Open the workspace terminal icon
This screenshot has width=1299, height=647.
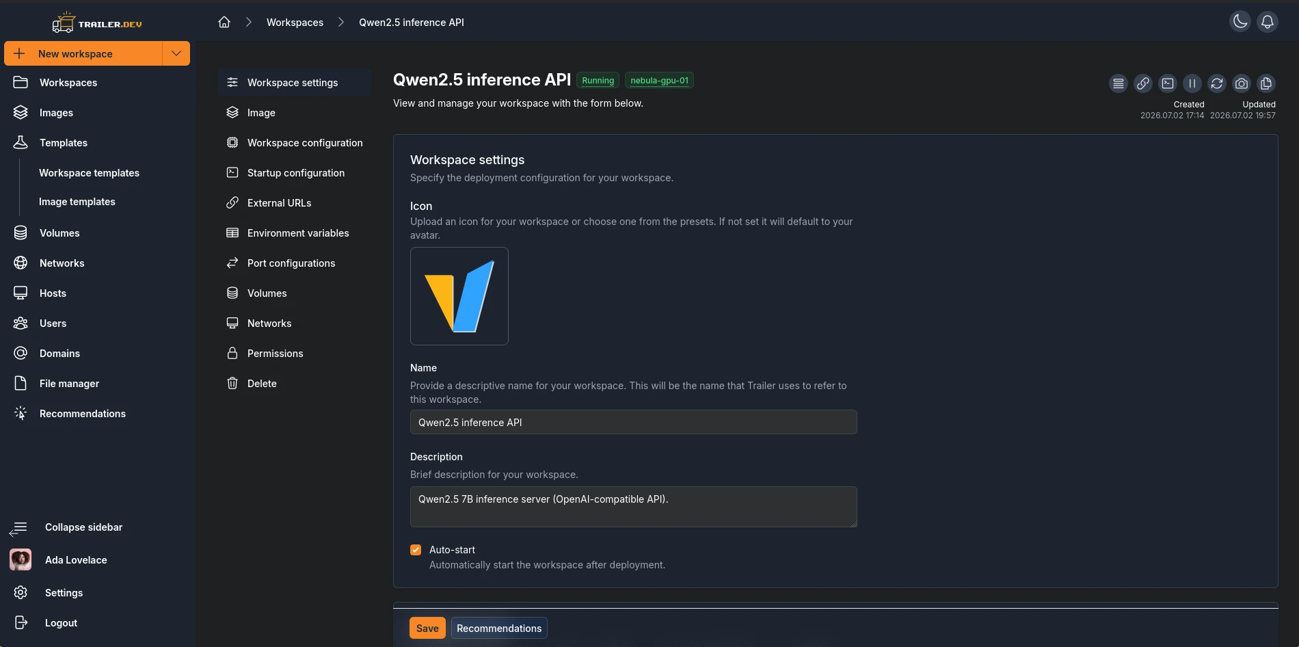click(1168, 83)
